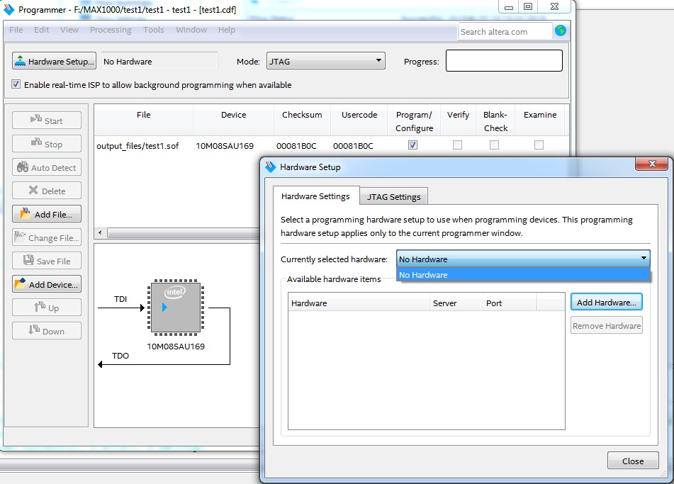Image resolution: width=674 pixels, height=484 pixels.
Task: Click the 10M08SAU169 label under chip
Action: pos(175,346)
